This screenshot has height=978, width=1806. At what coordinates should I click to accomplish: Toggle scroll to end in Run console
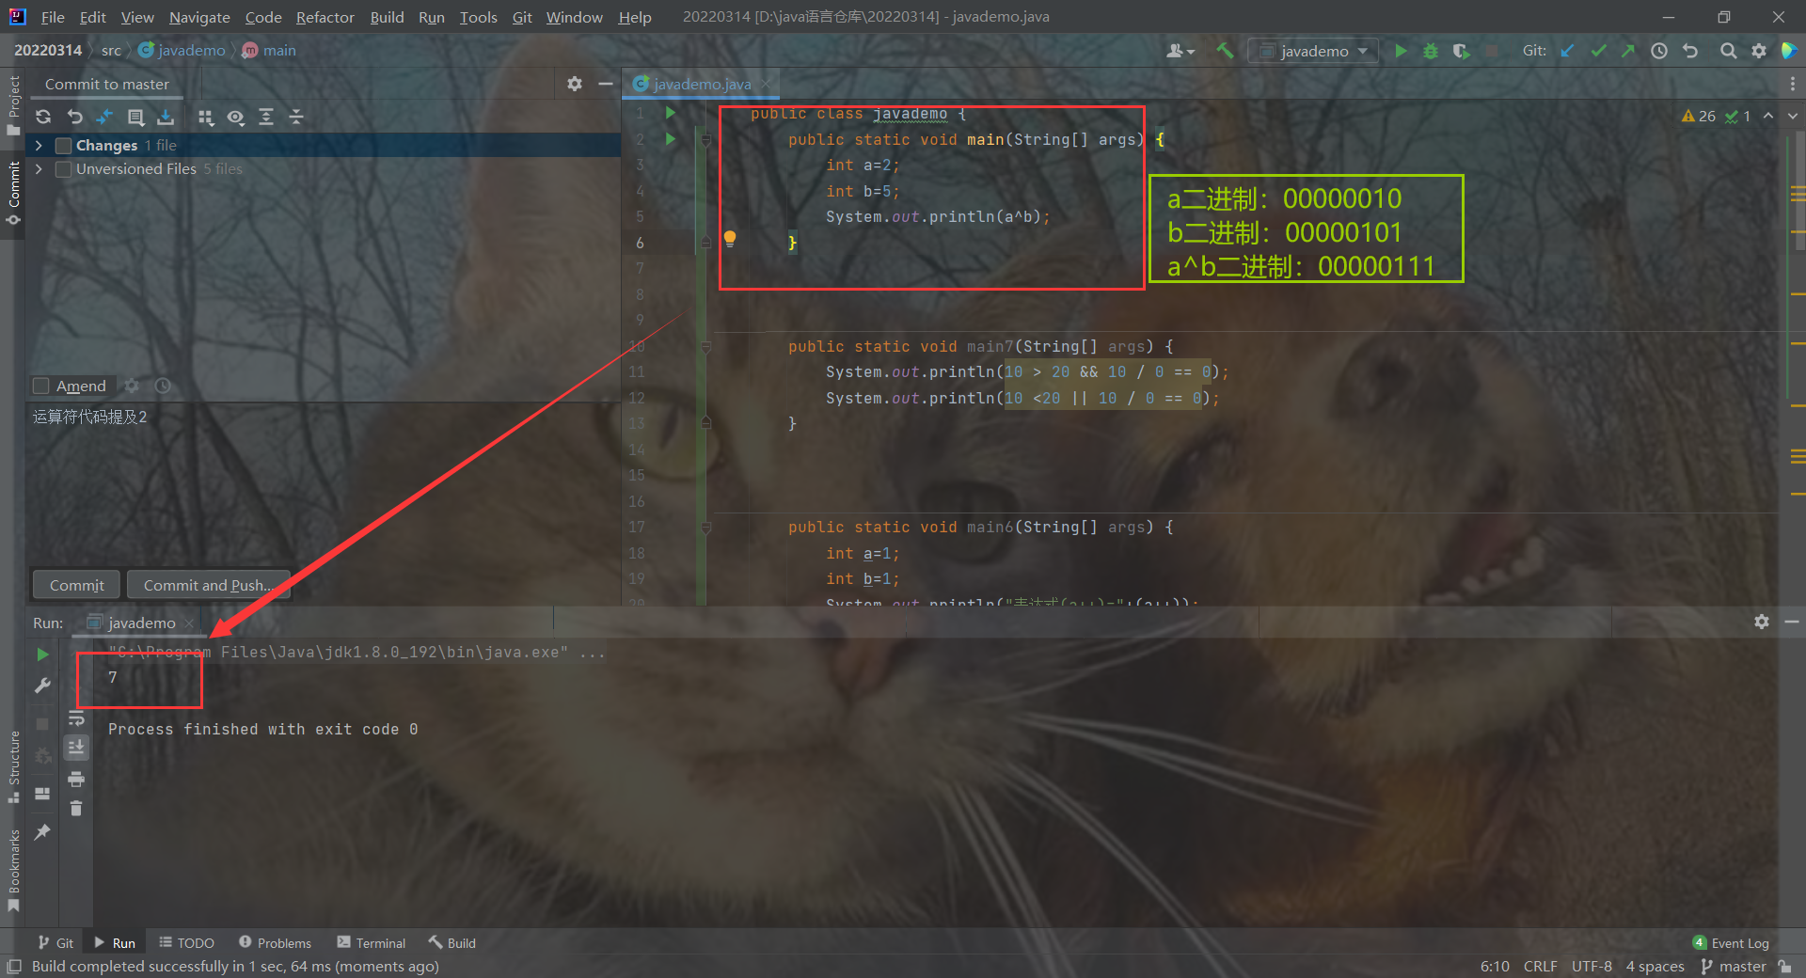[x=76, y=748]
